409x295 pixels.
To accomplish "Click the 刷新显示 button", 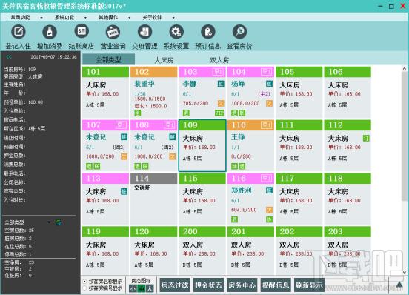I will coord(309,285).
